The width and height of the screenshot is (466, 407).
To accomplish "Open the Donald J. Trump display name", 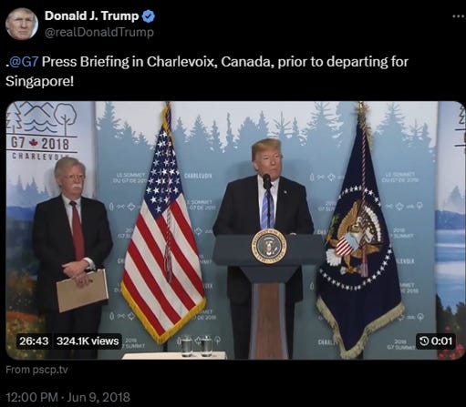I will [x=92, y=16].
